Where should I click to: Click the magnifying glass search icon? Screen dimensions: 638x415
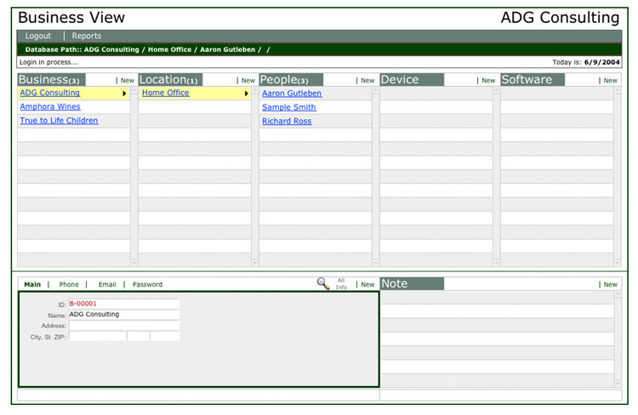click(323, 283)
